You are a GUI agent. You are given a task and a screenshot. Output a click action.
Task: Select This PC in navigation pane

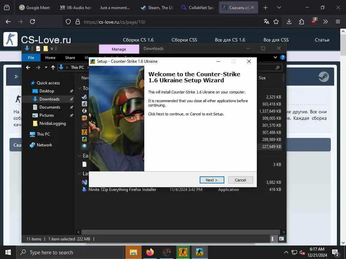(43, 134)
